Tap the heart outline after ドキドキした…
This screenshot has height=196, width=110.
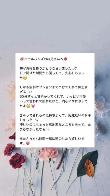pos(37,120)
